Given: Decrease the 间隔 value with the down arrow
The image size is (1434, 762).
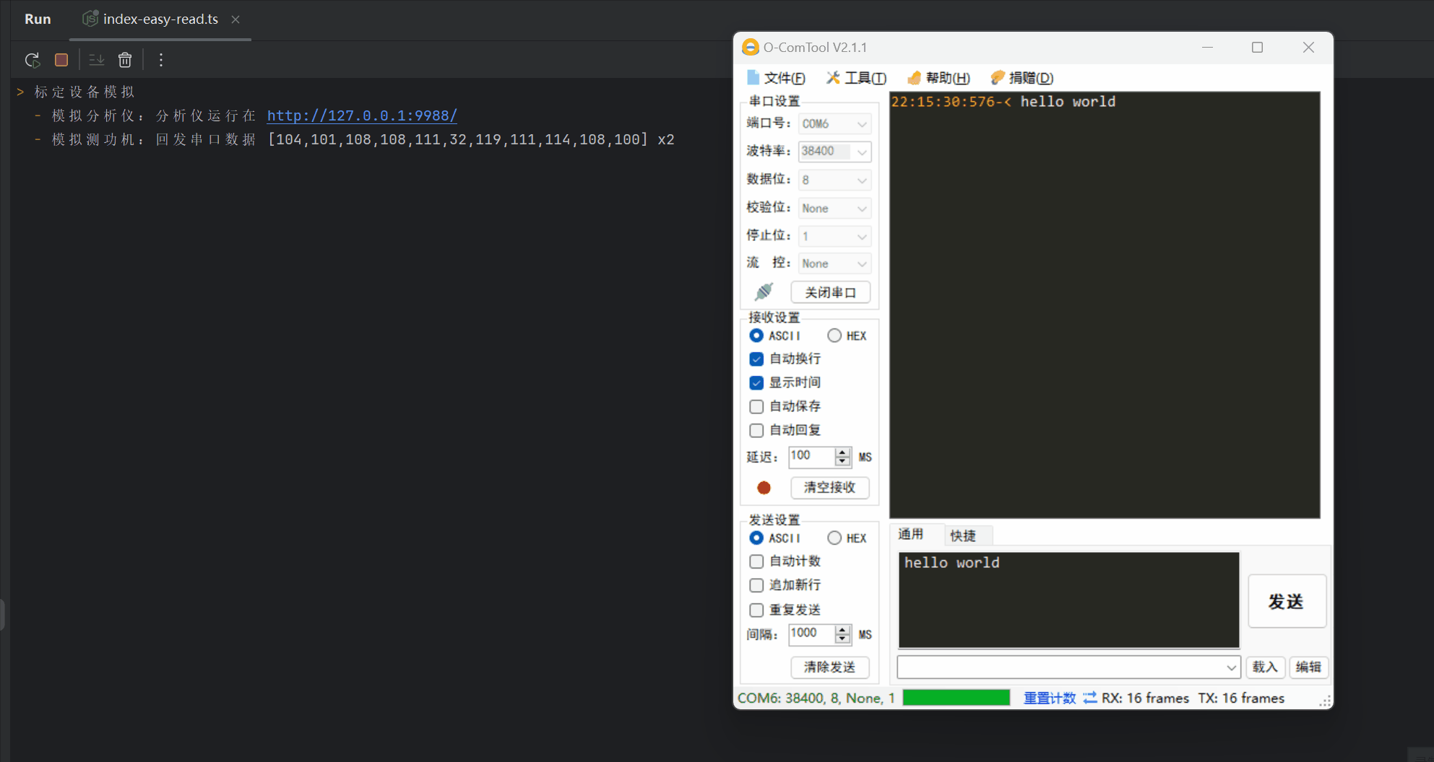Looking at the screenshot, I should [842, 639].
